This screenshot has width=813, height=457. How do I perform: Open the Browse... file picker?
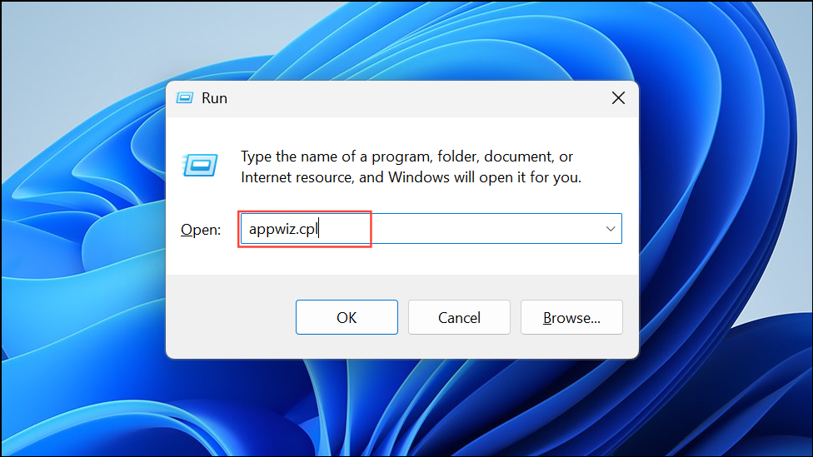click(x=571, y=317)
